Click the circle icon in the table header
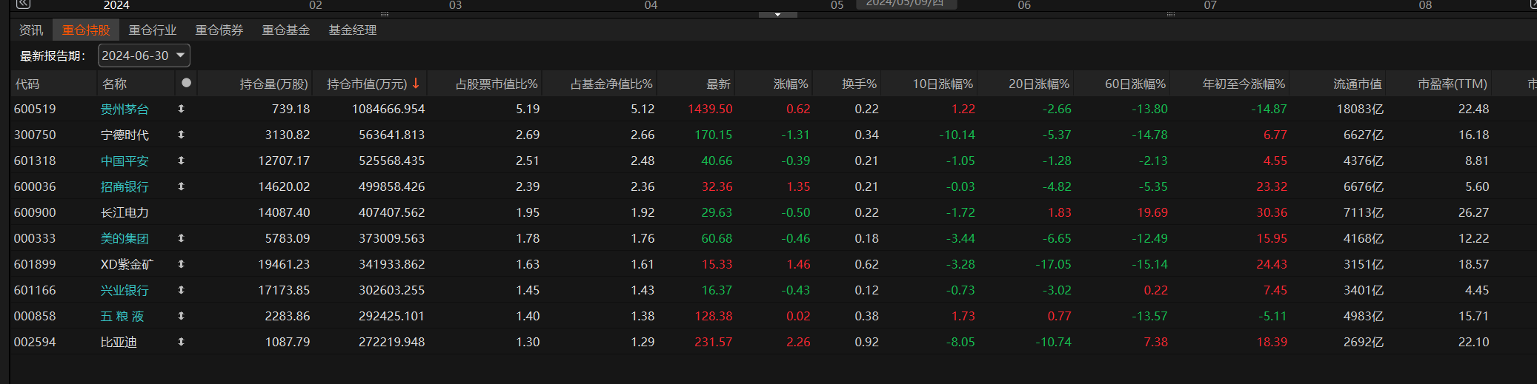 click(187, 83)
